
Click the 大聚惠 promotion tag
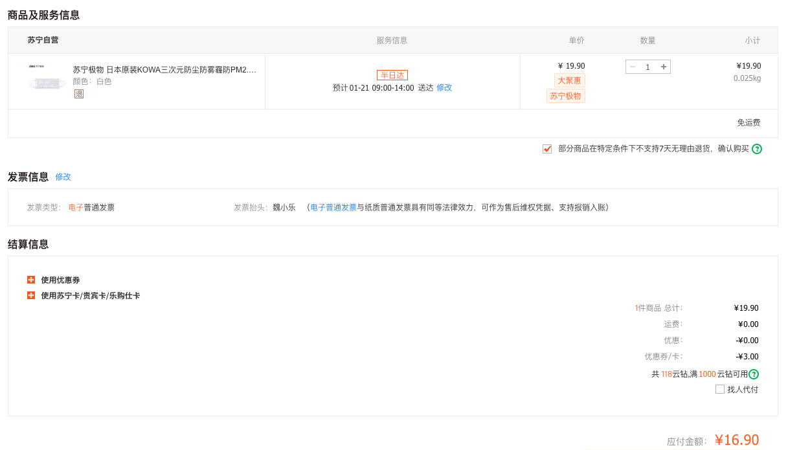pos(570,80)
